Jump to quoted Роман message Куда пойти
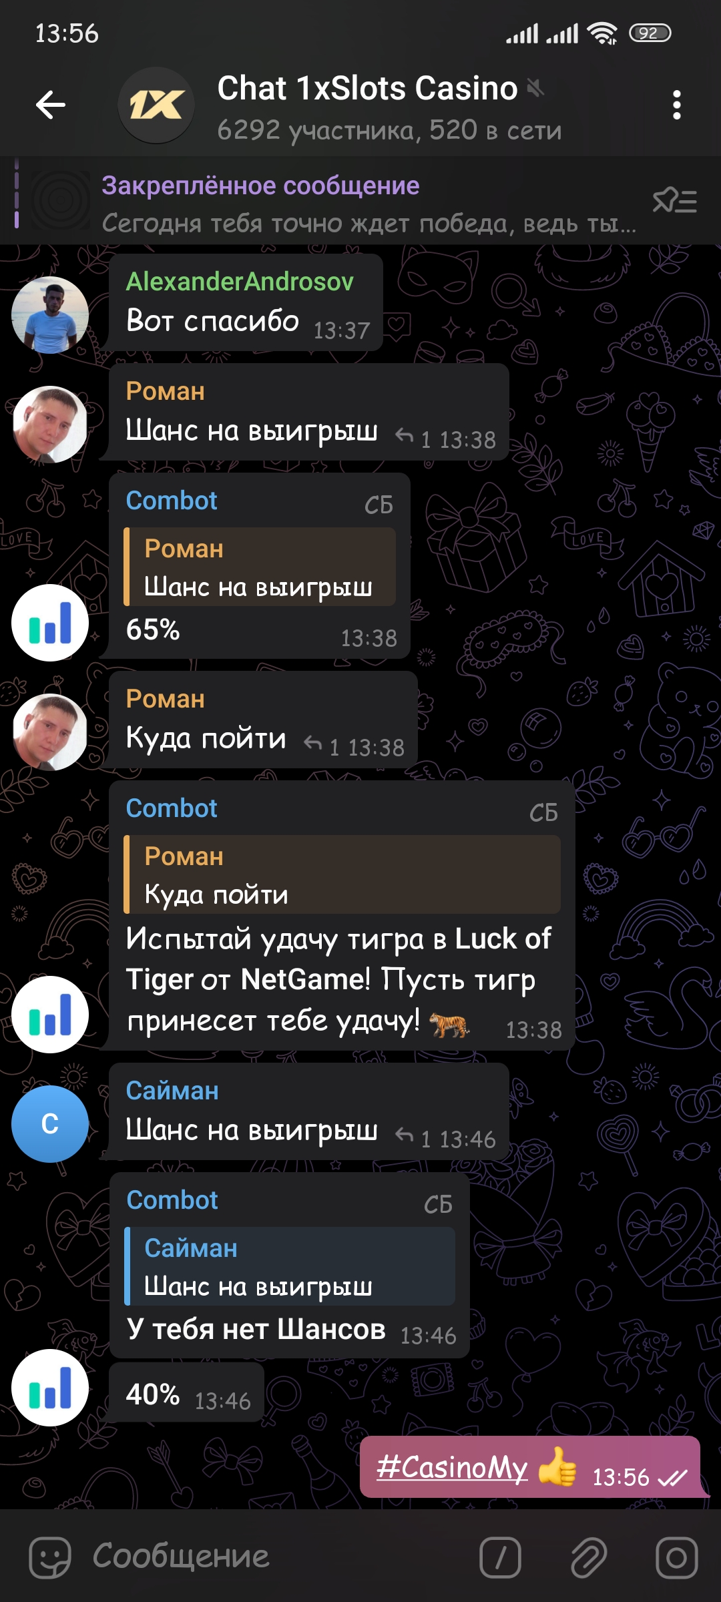Screen dimensions: 721x1602 tap(342, 874)
